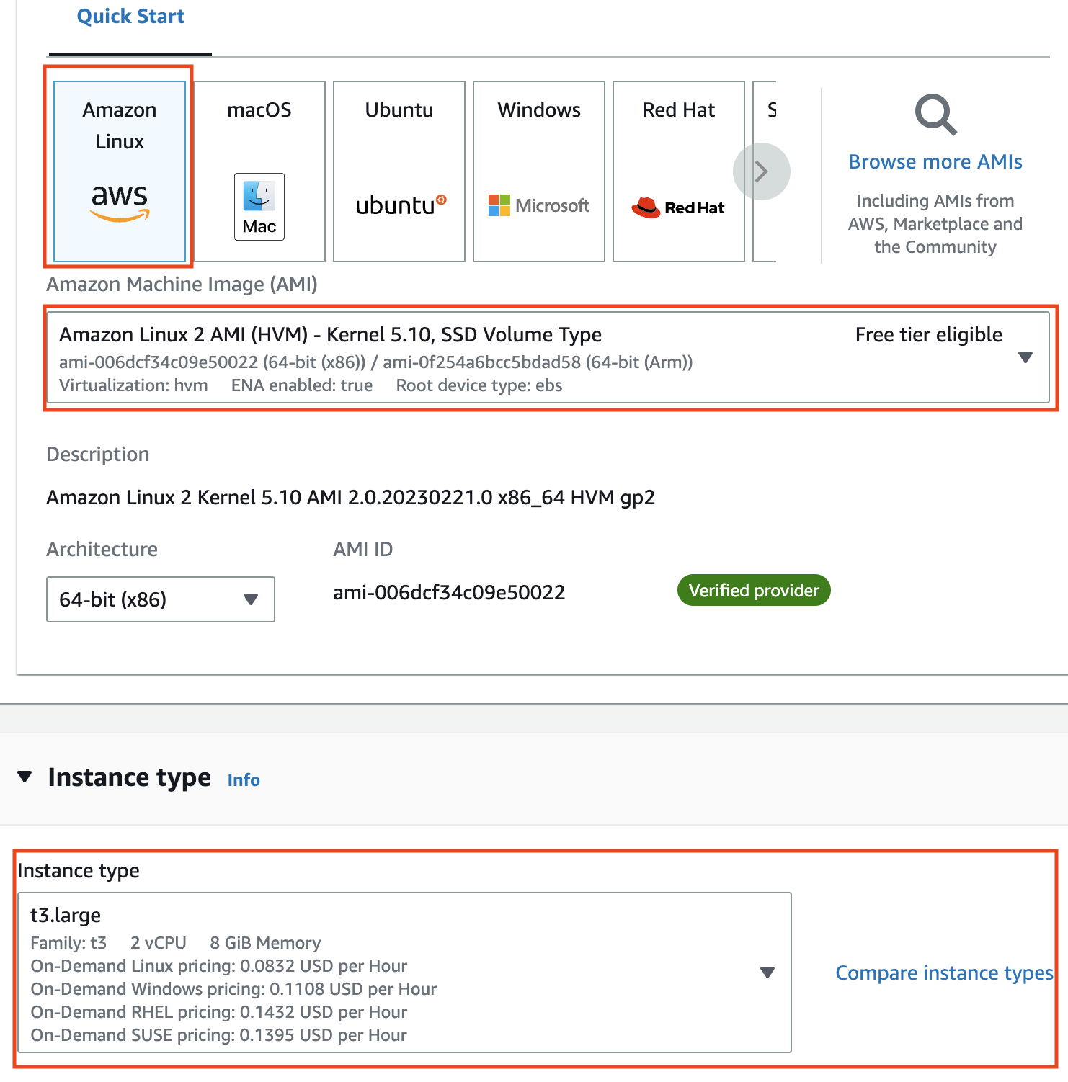Collapse the Instance type section triangle
Image resolution: width=1068 pixels, height=1082 pixels.
pos(25,777)
